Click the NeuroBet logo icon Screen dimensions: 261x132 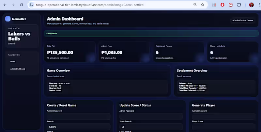coord(8,19)
